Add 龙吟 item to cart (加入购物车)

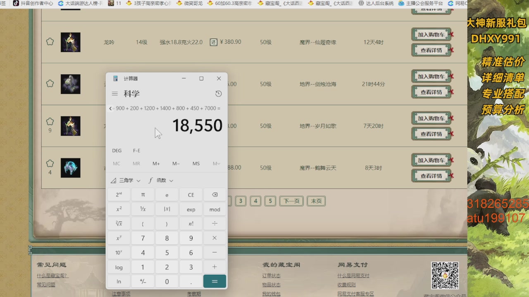(431, 35)
